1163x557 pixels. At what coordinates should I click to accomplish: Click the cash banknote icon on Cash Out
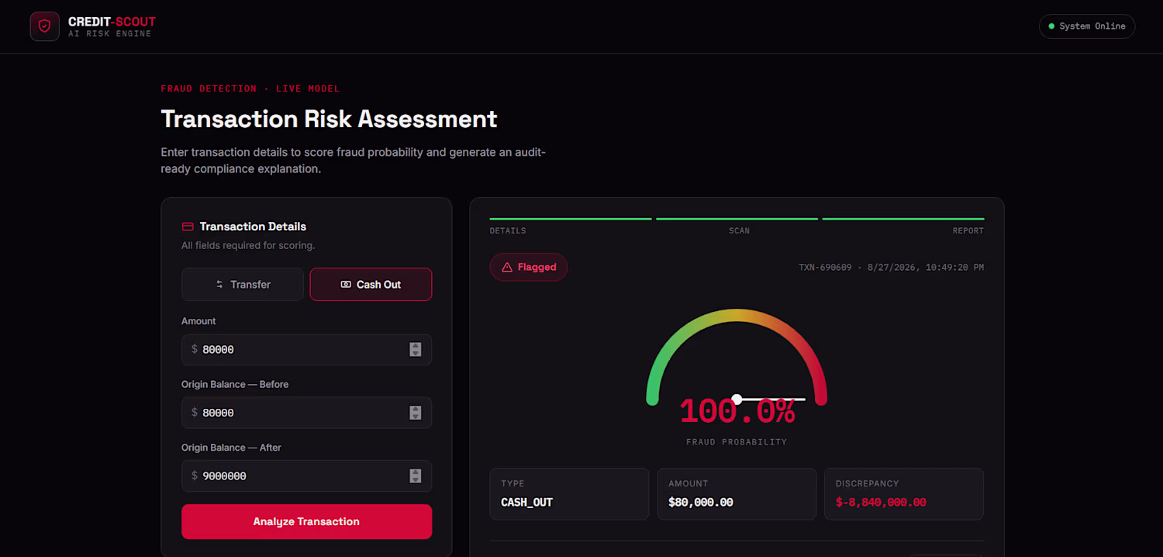click(346, 285)
